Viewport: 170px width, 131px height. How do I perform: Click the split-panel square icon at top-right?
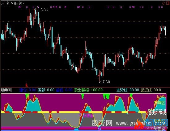click(168, 3)
